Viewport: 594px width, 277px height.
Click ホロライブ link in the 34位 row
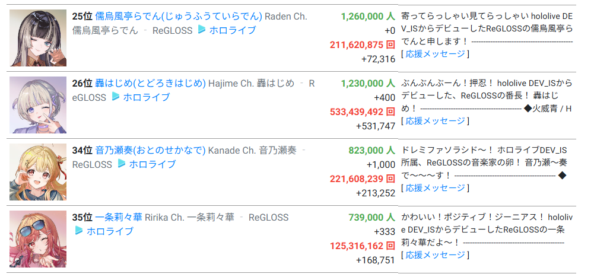[x=153, y=164]
